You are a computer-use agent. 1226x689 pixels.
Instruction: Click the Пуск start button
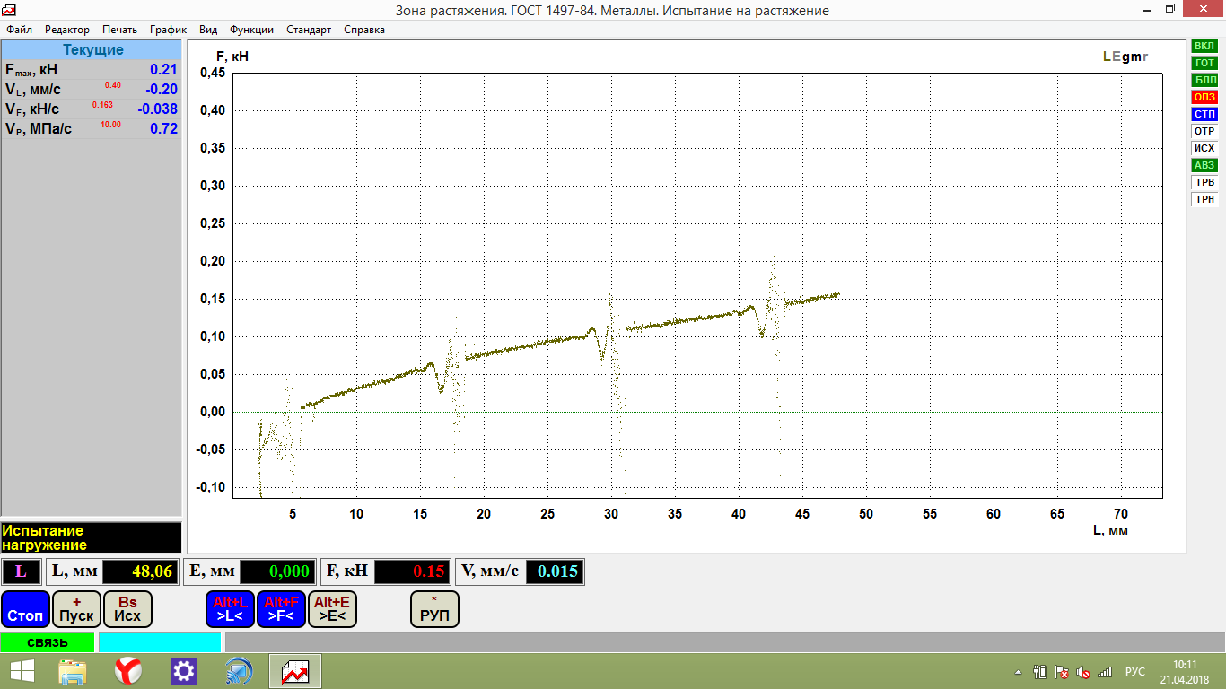(x=76, y=609)
